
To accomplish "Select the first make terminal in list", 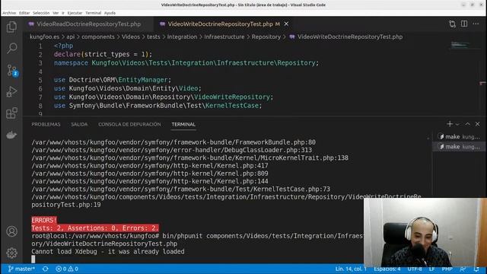I will (x=459, y=137).
